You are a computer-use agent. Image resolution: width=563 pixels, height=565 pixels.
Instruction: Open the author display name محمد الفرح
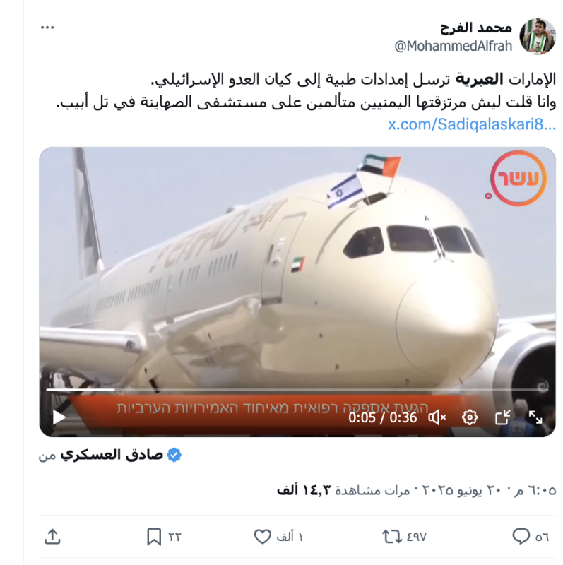tap(476, 28)
